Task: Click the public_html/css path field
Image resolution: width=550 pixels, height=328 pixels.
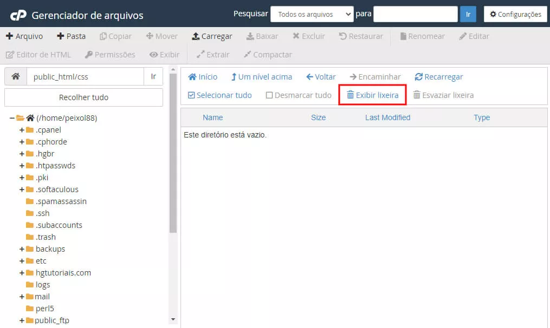Action: (85, 76)
